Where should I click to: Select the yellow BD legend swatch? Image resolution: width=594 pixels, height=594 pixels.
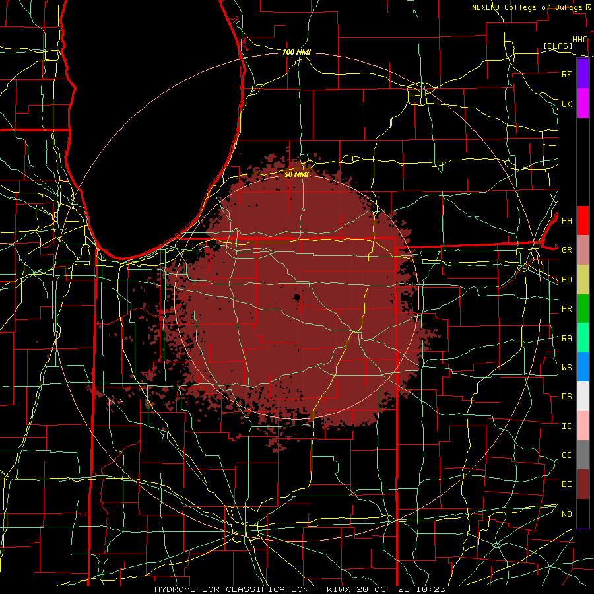(x=583, y=280)
